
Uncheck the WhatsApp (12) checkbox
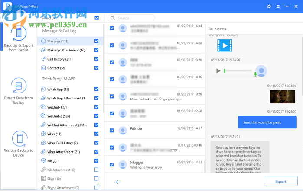click(x=96, y=89)
